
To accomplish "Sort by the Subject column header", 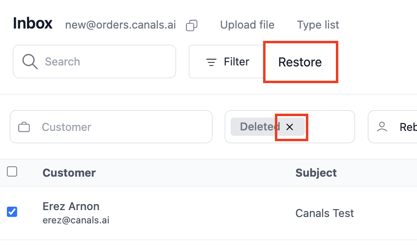I will tap(316, 173).
